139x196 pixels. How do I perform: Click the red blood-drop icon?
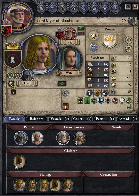click(x=97, y=93)
